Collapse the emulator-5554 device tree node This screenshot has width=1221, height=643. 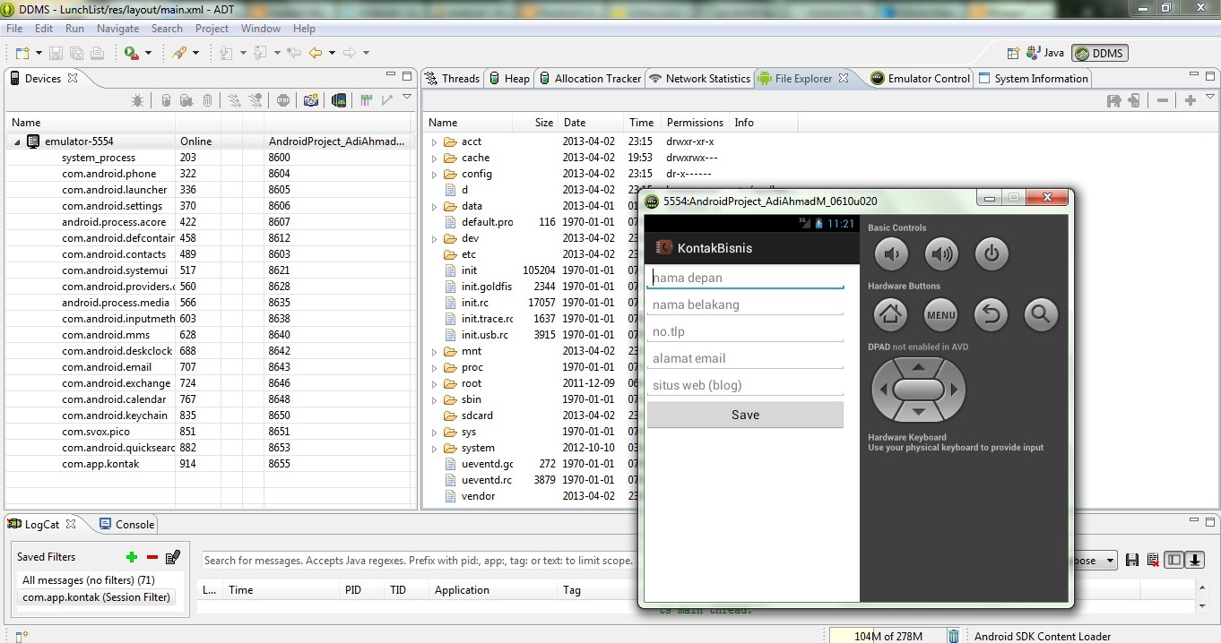[x=17, y=141]
